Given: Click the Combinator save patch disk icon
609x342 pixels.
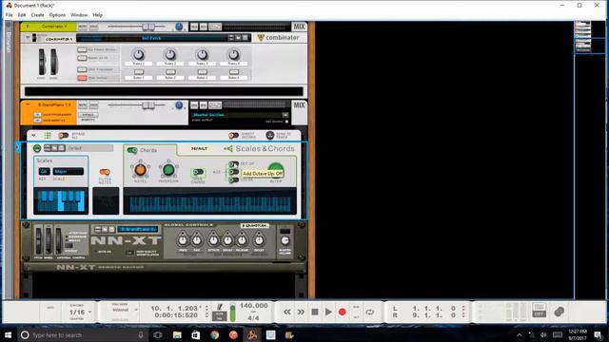Looking at the screenshot, I should click(246, 38).
